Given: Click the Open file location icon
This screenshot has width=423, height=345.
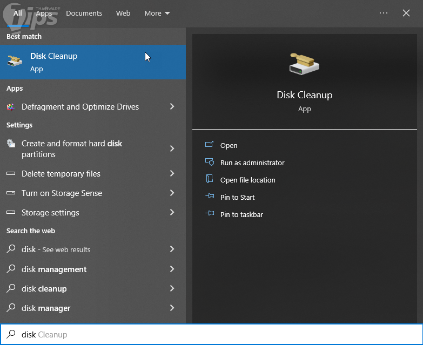Looking at the screenshot, I should click(x=210, y=180).
